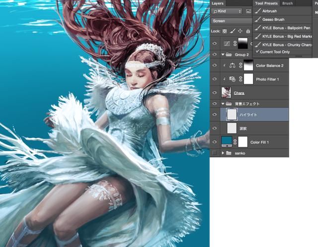The height and width of the screenshot is (247, 318).
Task: Click the curves adjustment icon on top layer
Action: pyautogui.click(x=227, y=43)
